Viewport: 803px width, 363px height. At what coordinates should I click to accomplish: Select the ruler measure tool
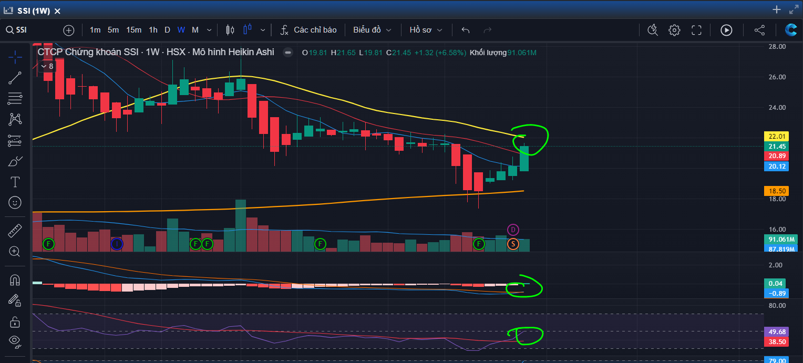(x=15, y=231)
